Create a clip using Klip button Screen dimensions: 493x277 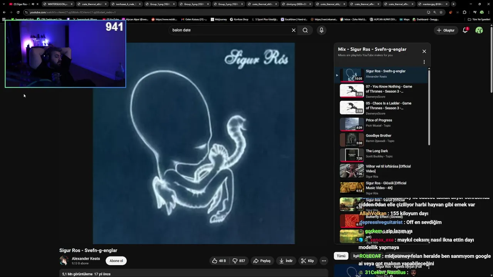click(x=307, y=261)
